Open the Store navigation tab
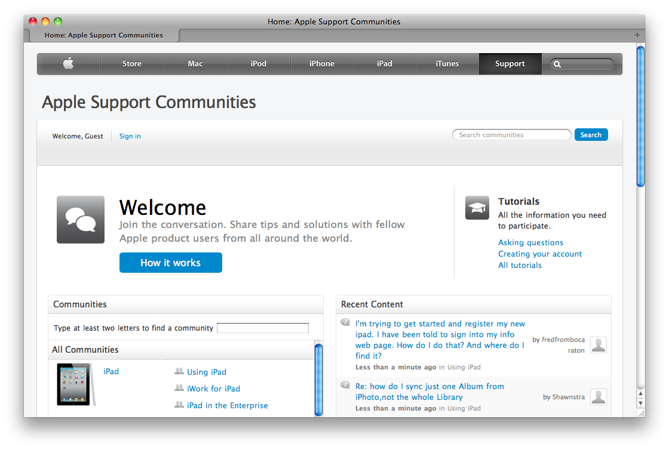Viewport: 669px width, 450px height. click(x=132, y=64)
